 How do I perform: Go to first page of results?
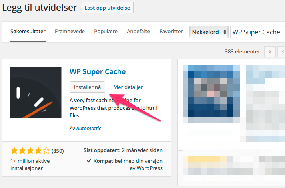pyautogui.click(x=270, y=52)
